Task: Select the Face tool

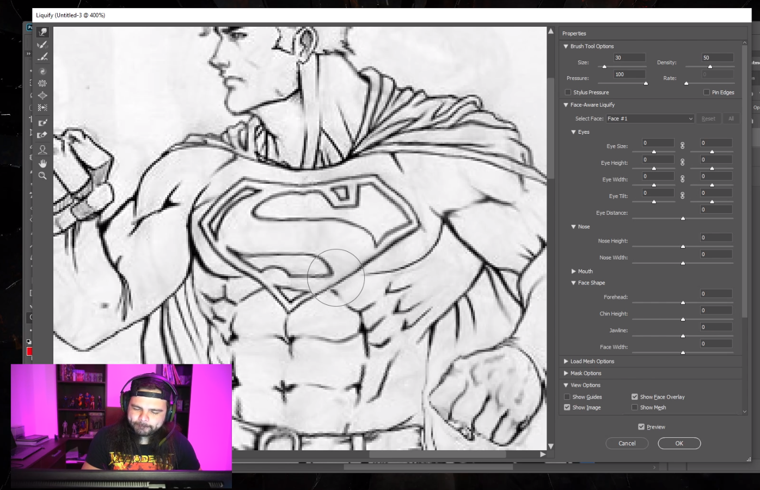Action: (x=42, y=150)
